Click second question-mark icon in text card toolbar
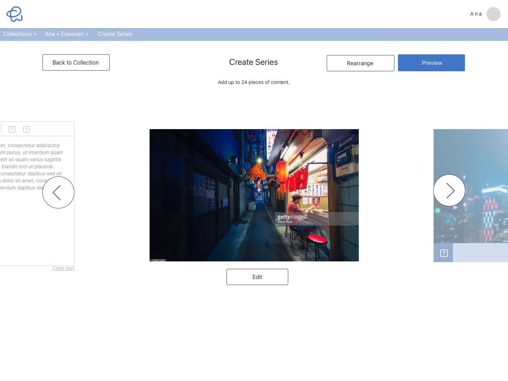 [x=26, y=129]
